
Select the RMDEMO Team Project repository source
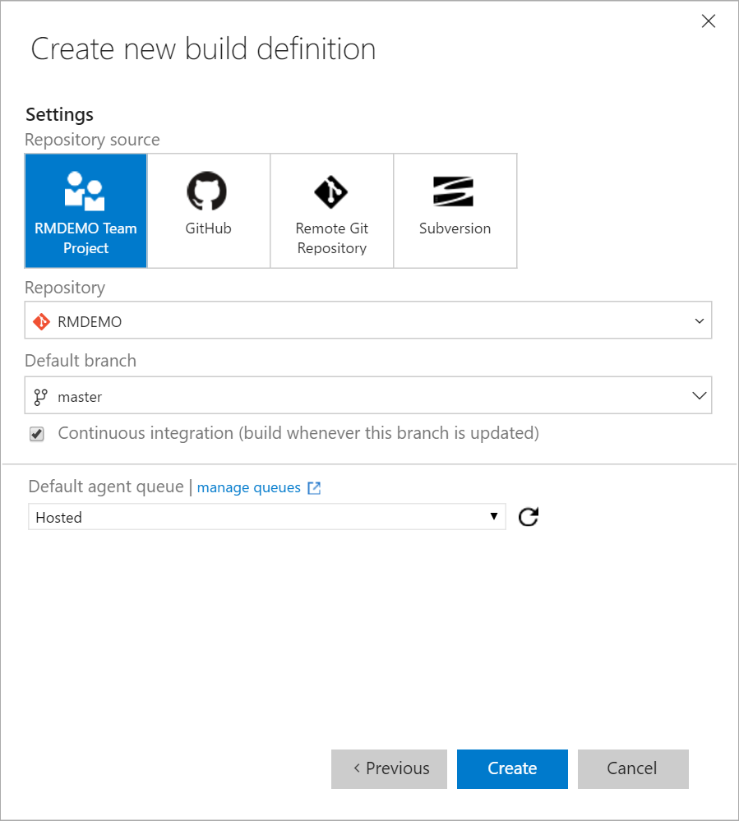click(85, 210)
